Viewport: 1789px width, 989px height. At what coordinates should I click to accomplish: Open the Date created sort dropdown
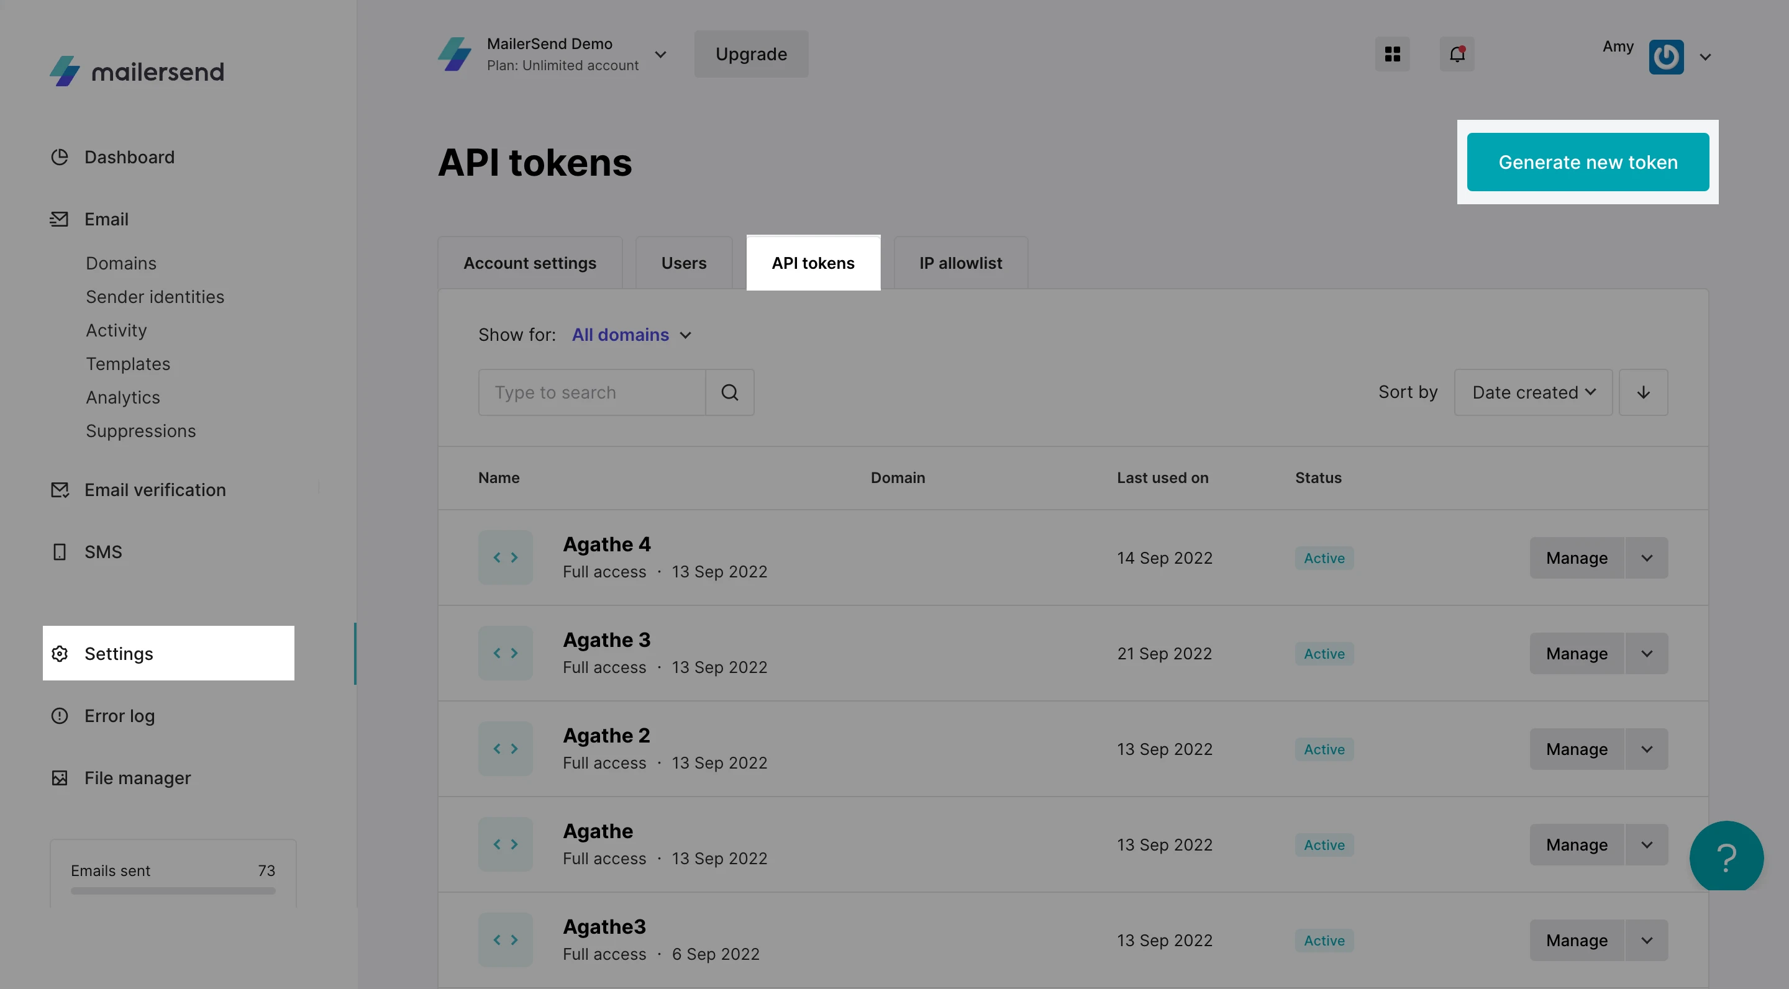click(1532, 393)
